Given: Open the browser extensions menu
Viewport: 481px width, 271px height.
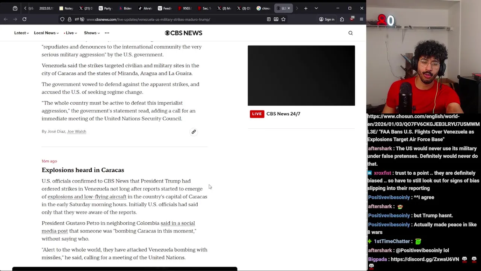Looking at the screenshot, I should click(x=342, y=19).
